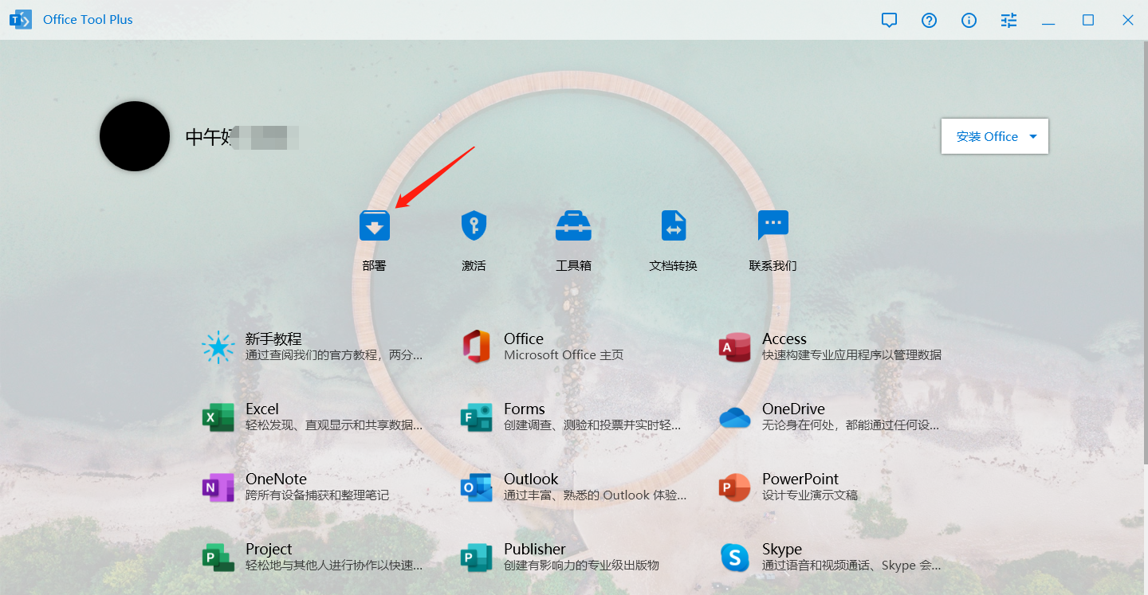Open the 部署 (Deploy) icon
This screenshot has height=595, width=1148.
[x=374, y=226]
